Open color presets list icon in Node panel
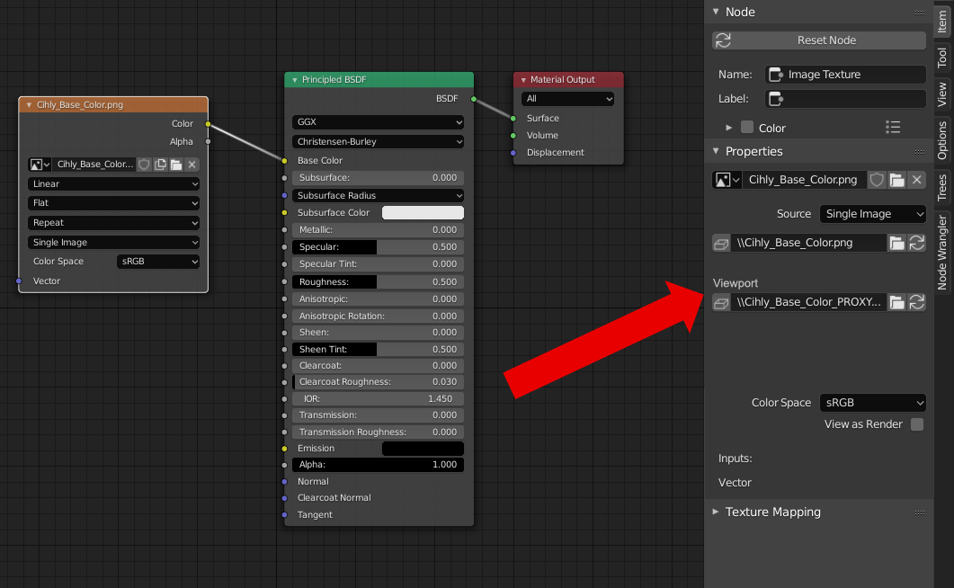This screenshot has height=588, width=954. point(893,127)
